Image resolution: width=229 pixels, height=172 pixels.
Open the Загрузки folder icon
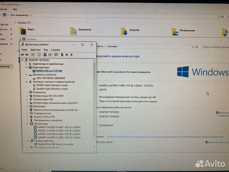coord(124,32)
